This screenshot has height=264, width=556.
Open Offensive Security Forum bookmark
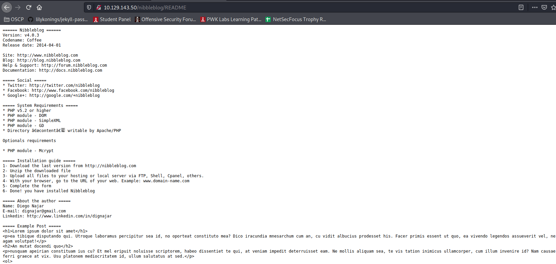tap(165, 19)
